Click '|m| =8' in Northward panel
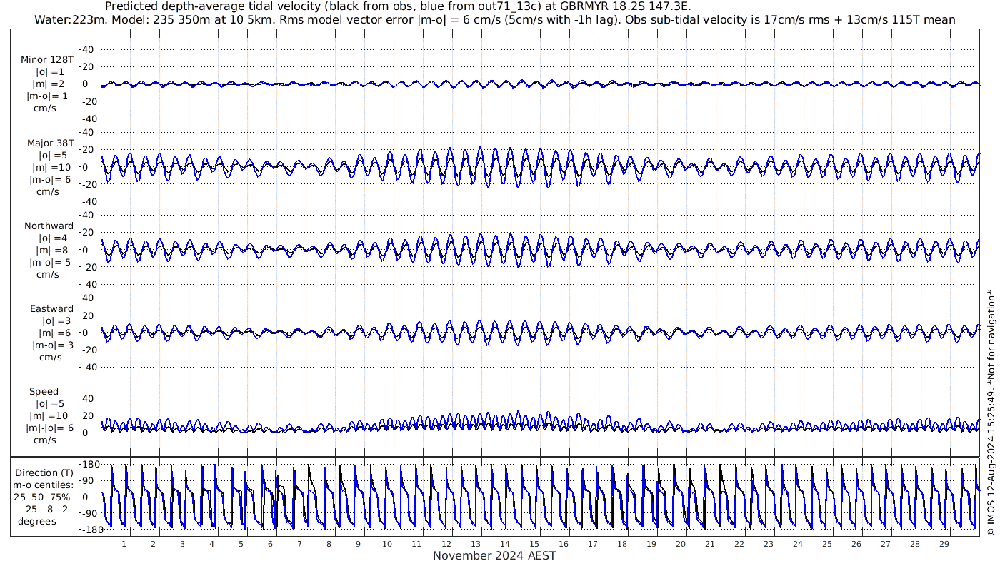Image resolution: width=1000 pixels, height=571 pixels. (x=52, y=250)
